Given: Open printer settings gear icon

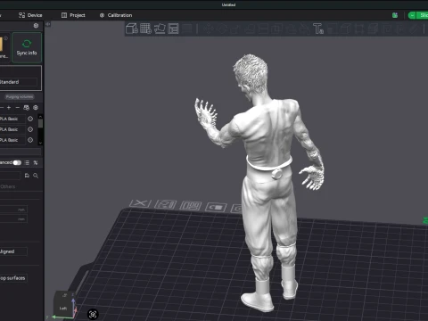Looking at the screenshot, I should point(36,26).
